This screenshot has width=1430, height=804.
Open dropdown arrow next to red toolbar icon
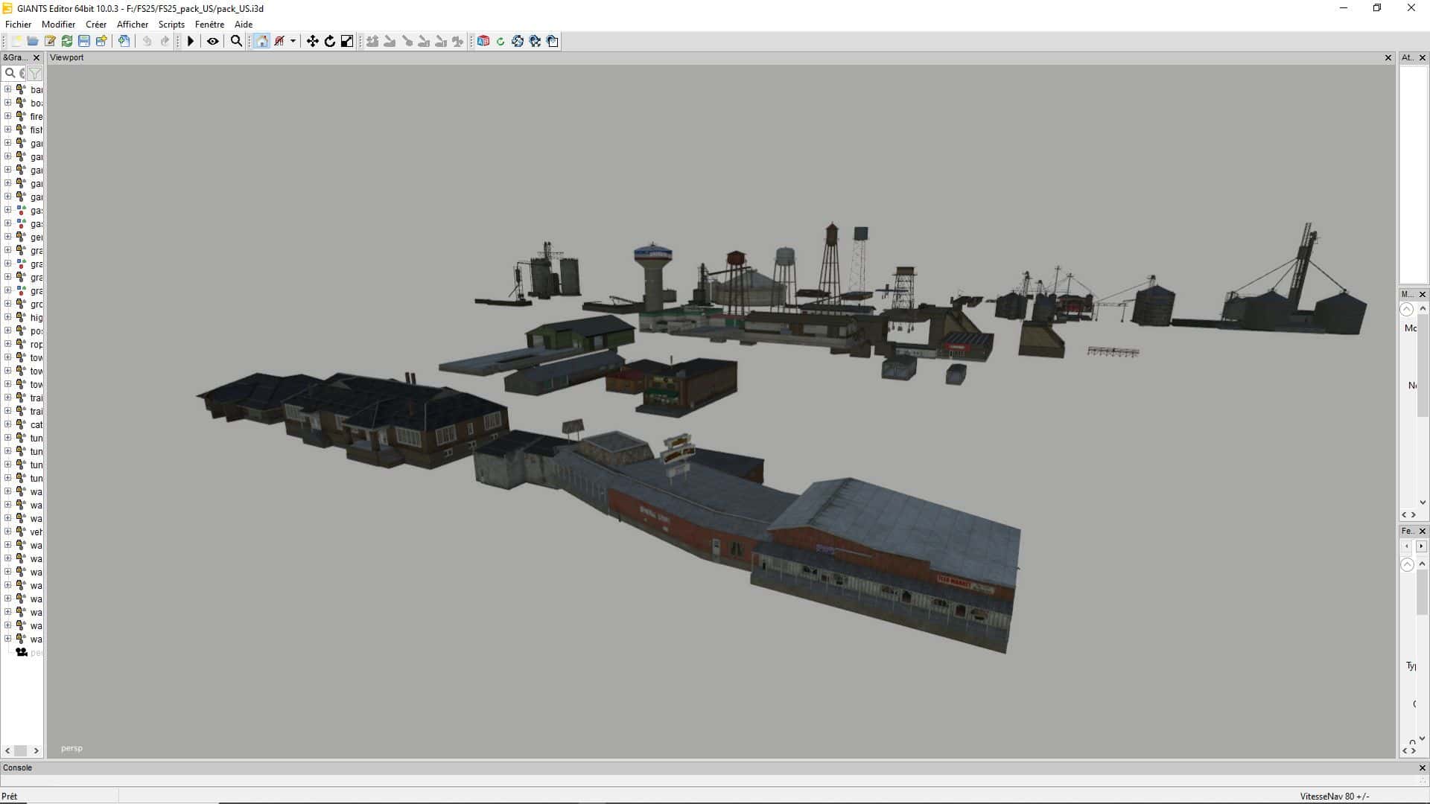pos(293,42)
